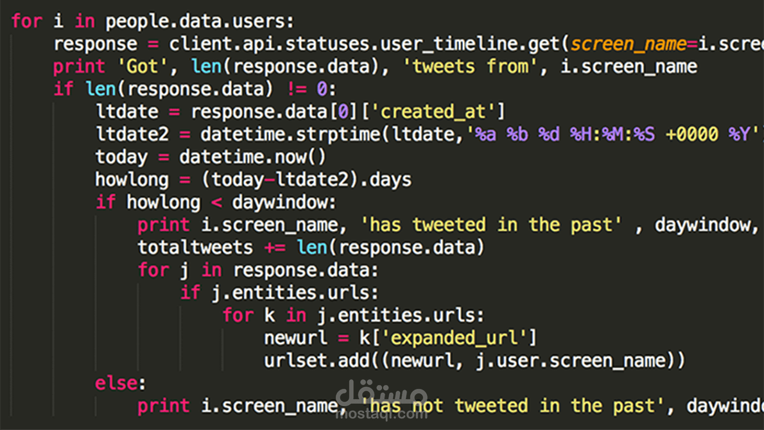Viewport: 764px width, 430px height.
Task: Click 'for k in j.entities.urls:' line
Action: [x=353, y=316]
